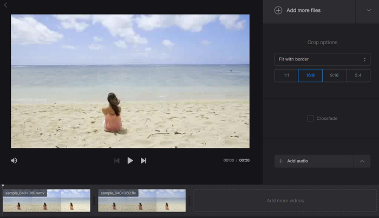This screenshot has width=379, height=218.
Task: Click the Crop options heading
Action: pyautogui.click(x=322, y=42)
